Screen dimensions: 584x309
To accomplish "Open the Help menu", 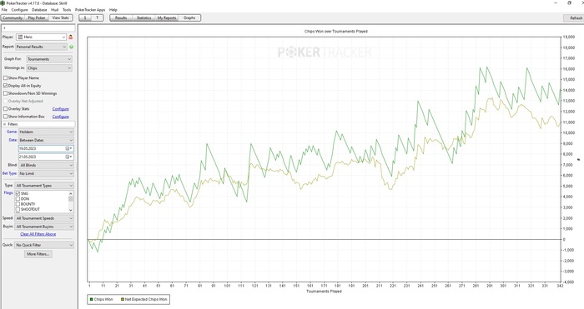I will [113, 10].
